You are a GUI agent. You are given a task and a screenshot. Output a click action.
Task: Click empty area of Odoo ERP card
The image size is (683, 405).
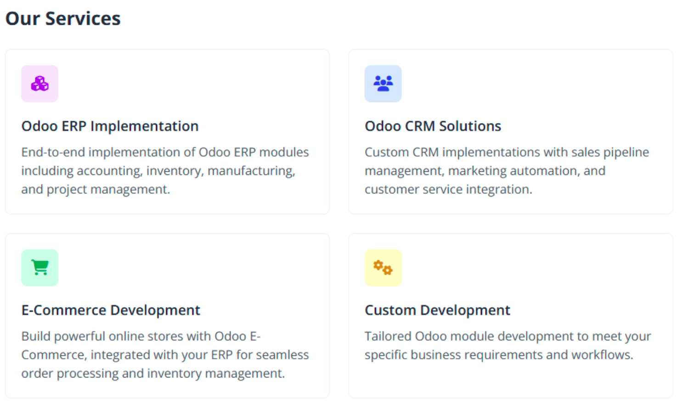pos(207,83)
